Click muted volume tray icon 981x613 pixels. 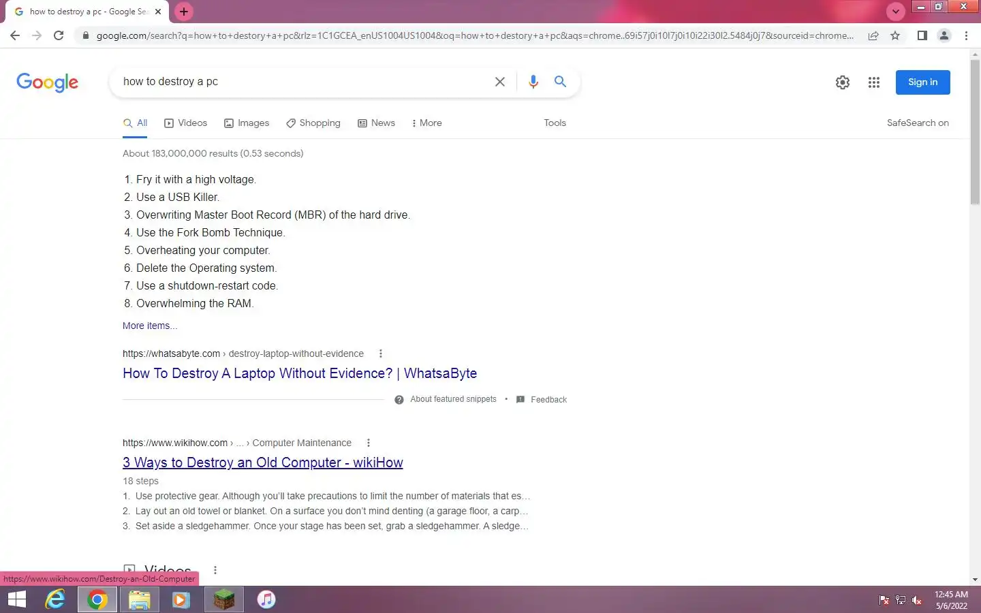[x=917, y=600]
